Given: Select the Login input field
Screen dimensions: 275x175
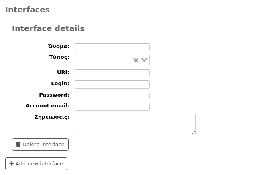Looking at the screenshot, I should tap(112, 84).
